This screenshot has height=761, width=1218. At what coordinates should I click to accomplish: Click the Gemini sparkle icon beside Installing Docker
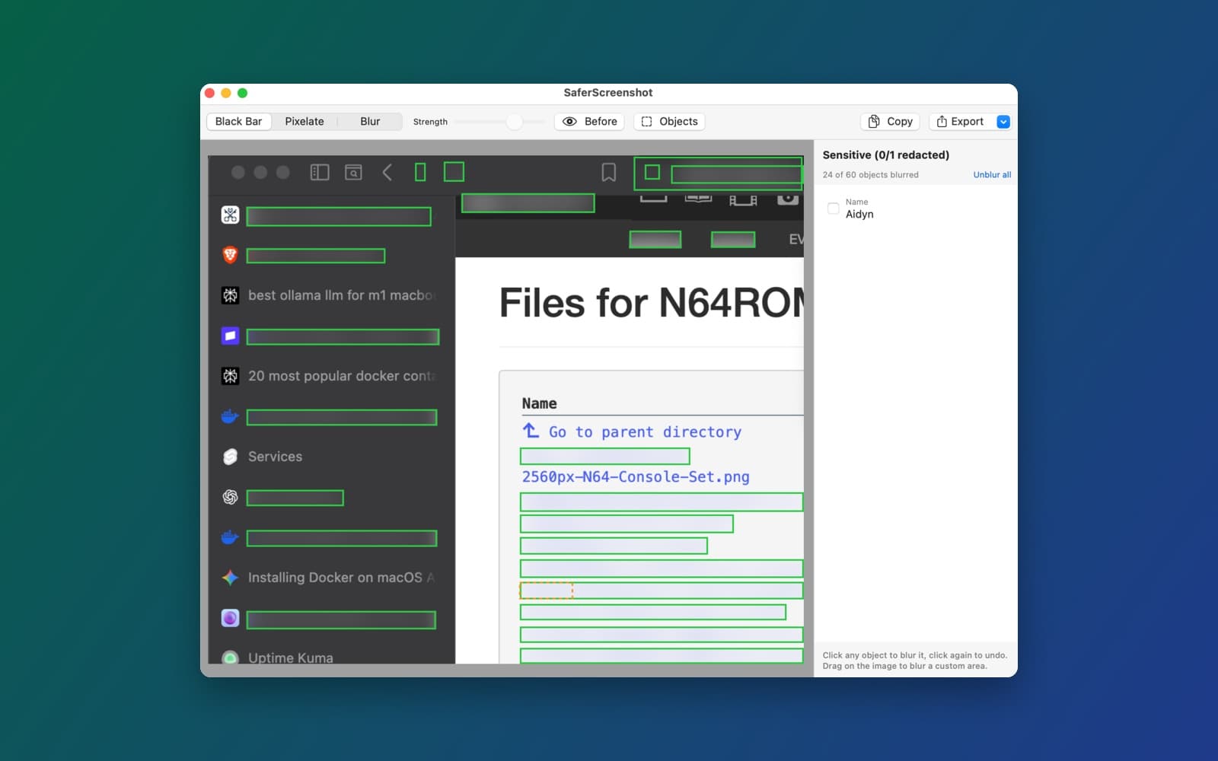[230, 578]
